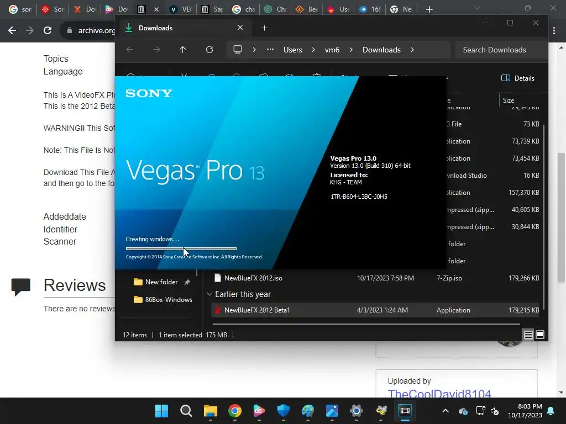Switch to the details list view icon

coord(528,335)
